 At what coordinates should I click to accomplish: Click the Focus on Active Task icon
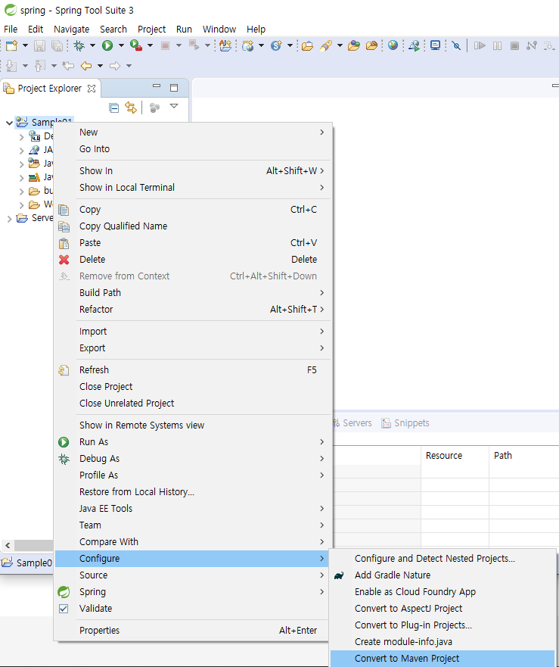tap(155, 108)
